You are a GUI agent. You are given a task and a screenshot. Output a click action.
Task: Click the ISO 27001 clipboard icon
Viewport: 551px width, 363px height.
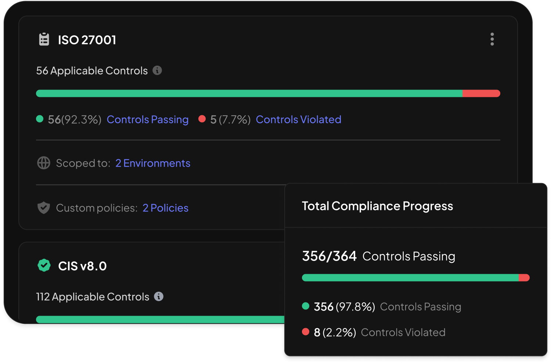click(44, 39)
